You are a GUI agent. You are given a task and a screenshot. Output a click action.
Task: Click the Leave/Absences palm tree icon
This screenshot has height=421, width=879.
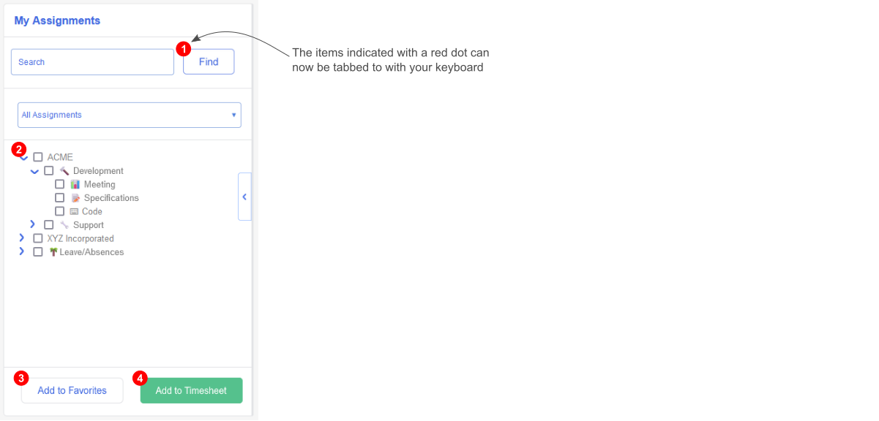click(x=53, y=252)
